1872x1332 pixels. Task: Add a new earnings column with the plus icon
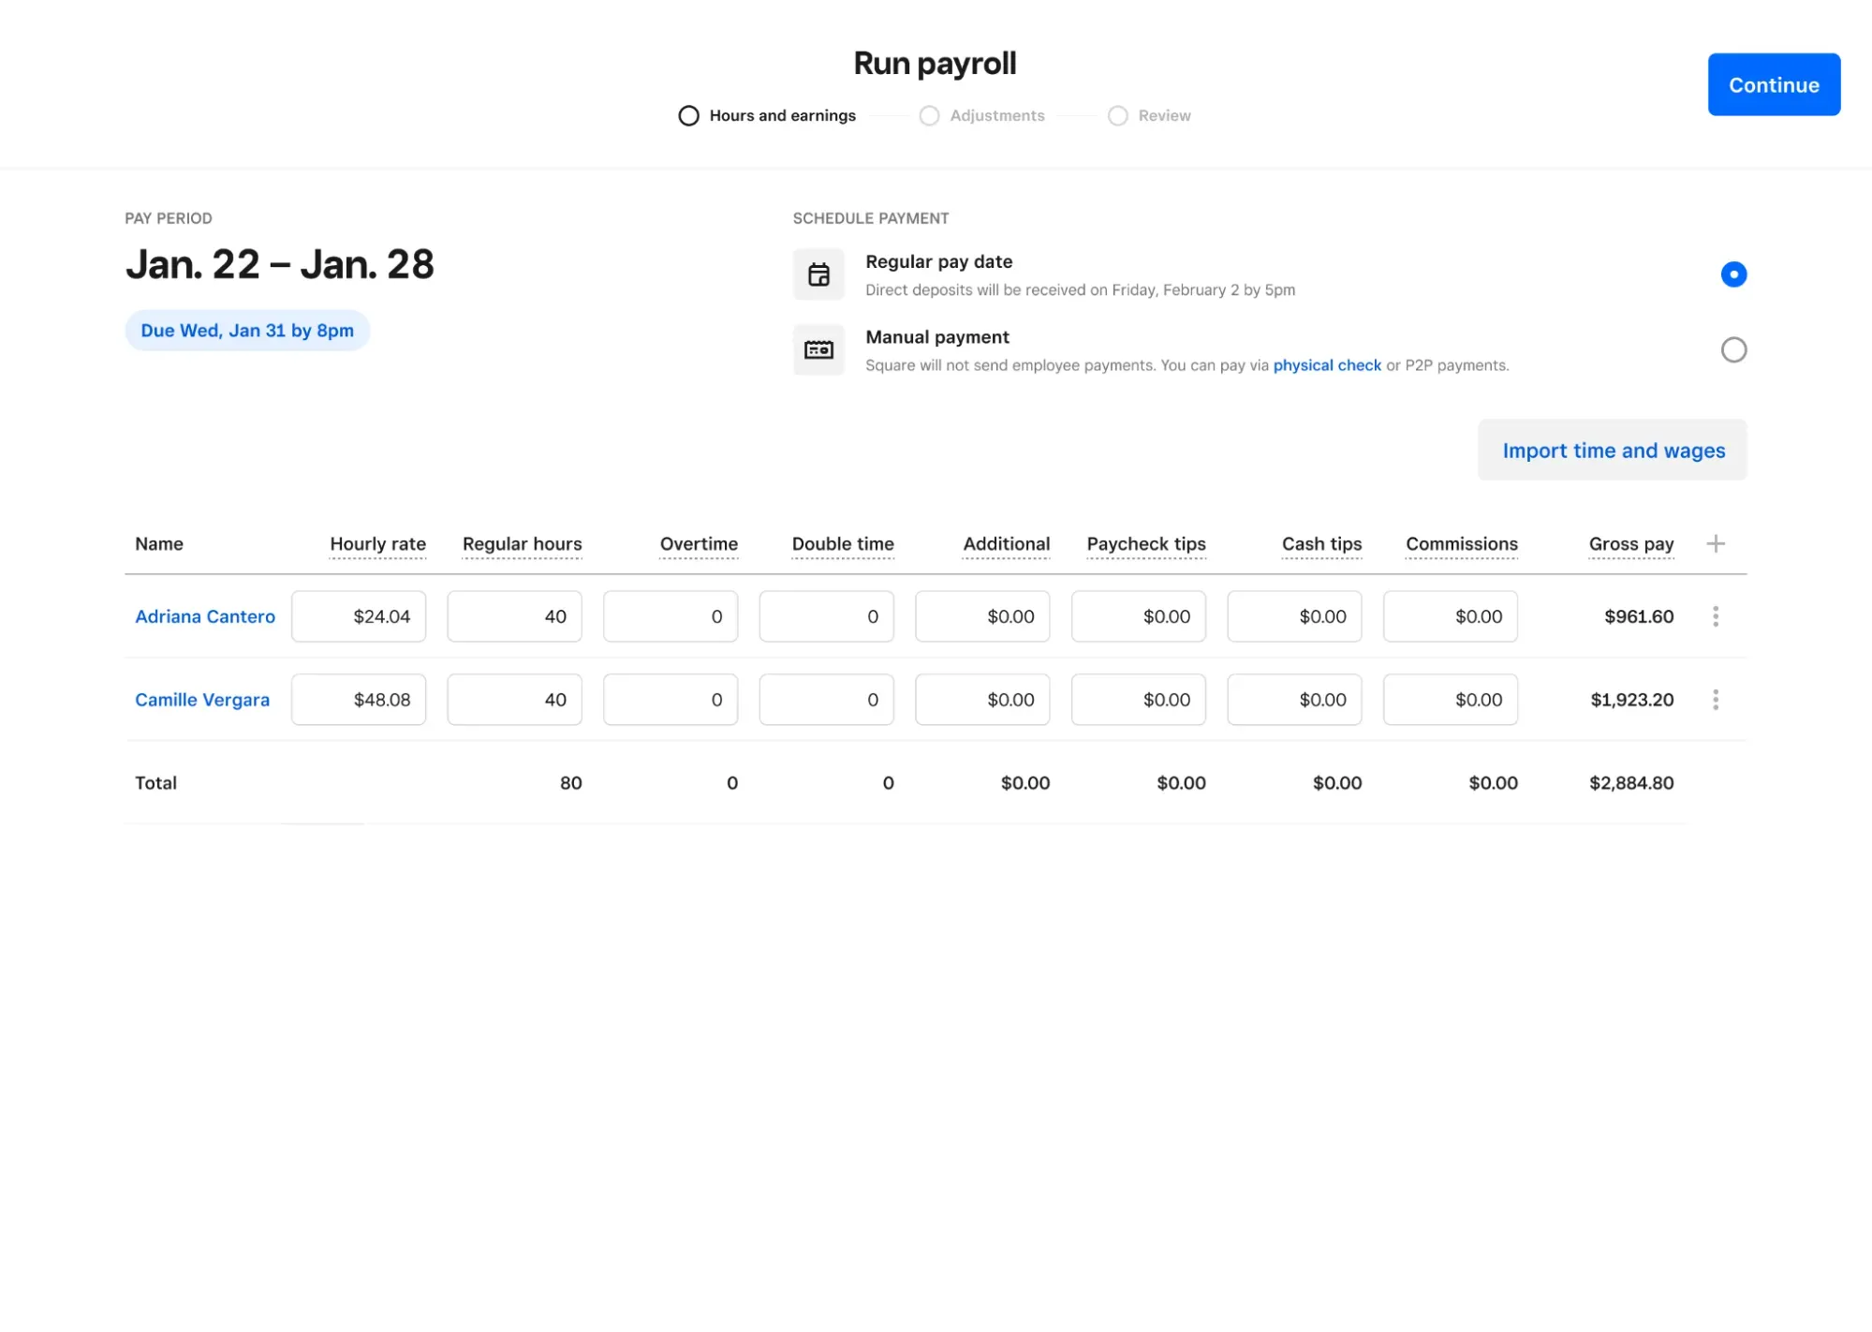[1717, 543]
